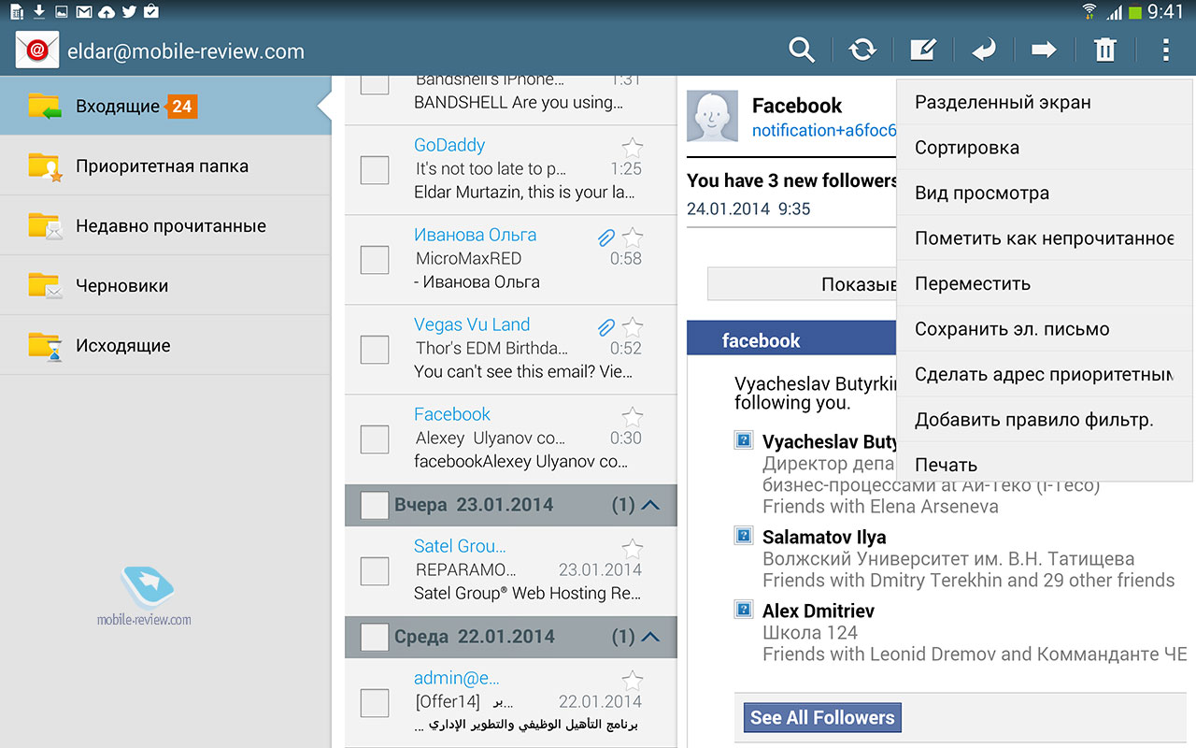Tap account eldar@mobile-review.com title
The image size is (1196, 748).
tap(186, 51)
